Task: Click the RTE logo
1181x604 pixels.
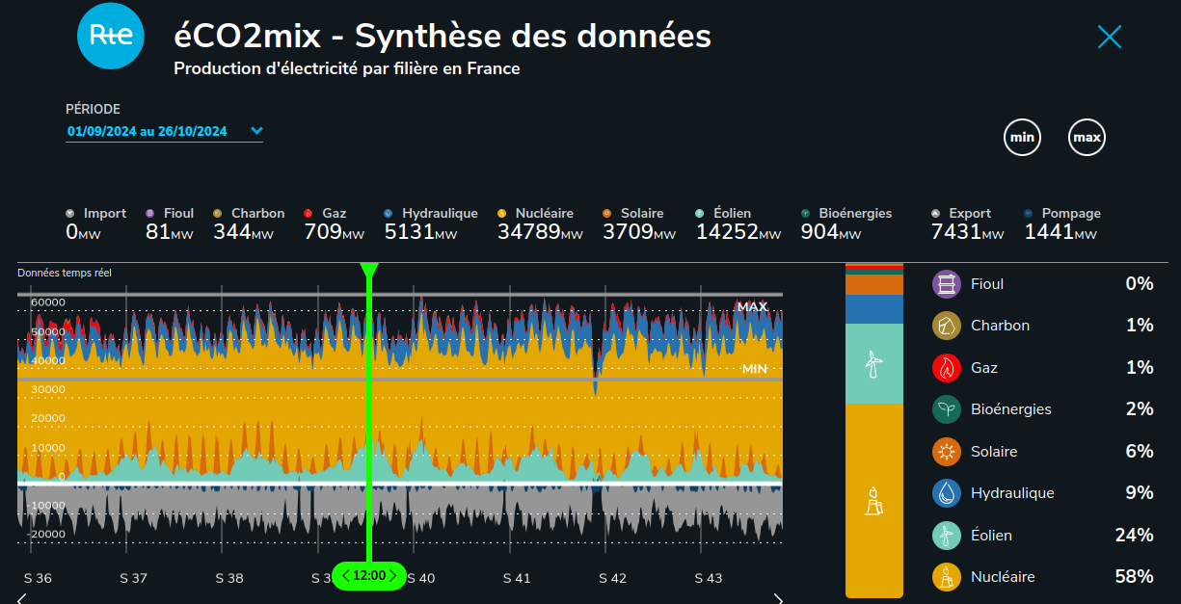Action: (111, 36)
